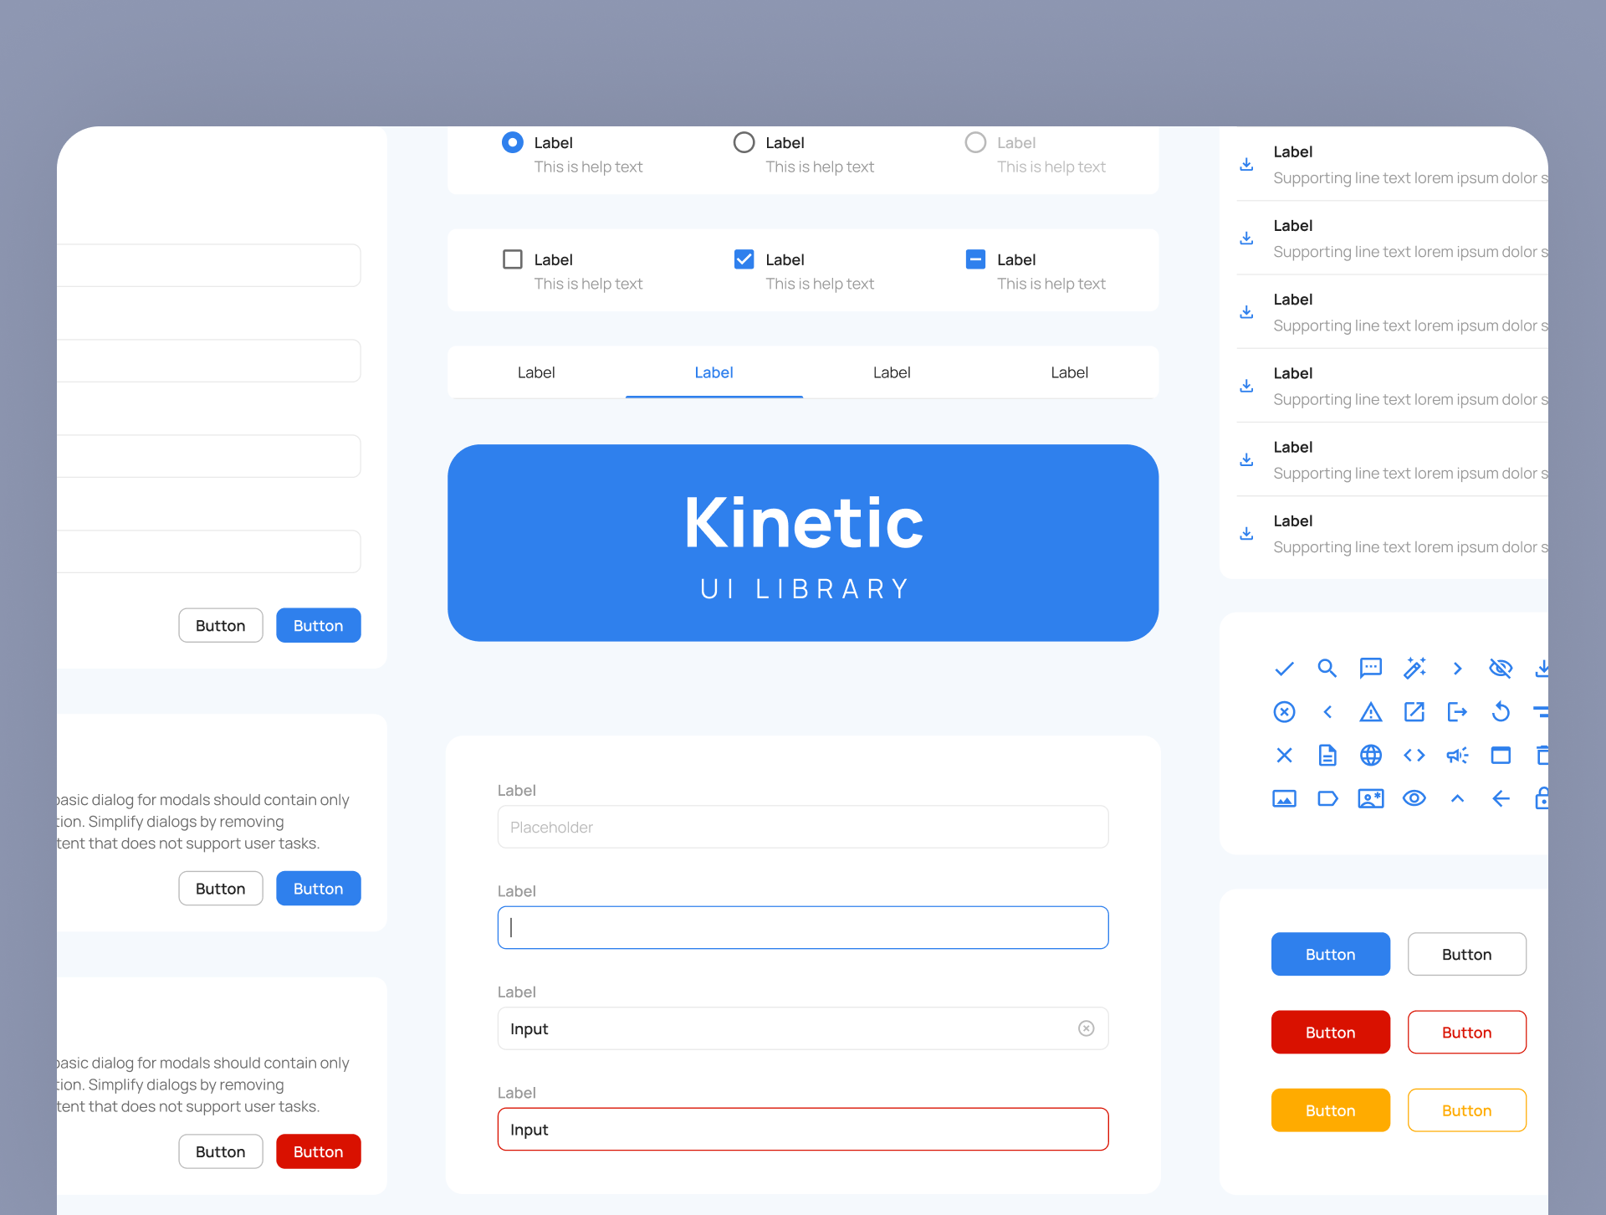The width and height of the screenshot is (1606, 1215).
Task: Click the chat bubble icon
Action: (1371, 668)
